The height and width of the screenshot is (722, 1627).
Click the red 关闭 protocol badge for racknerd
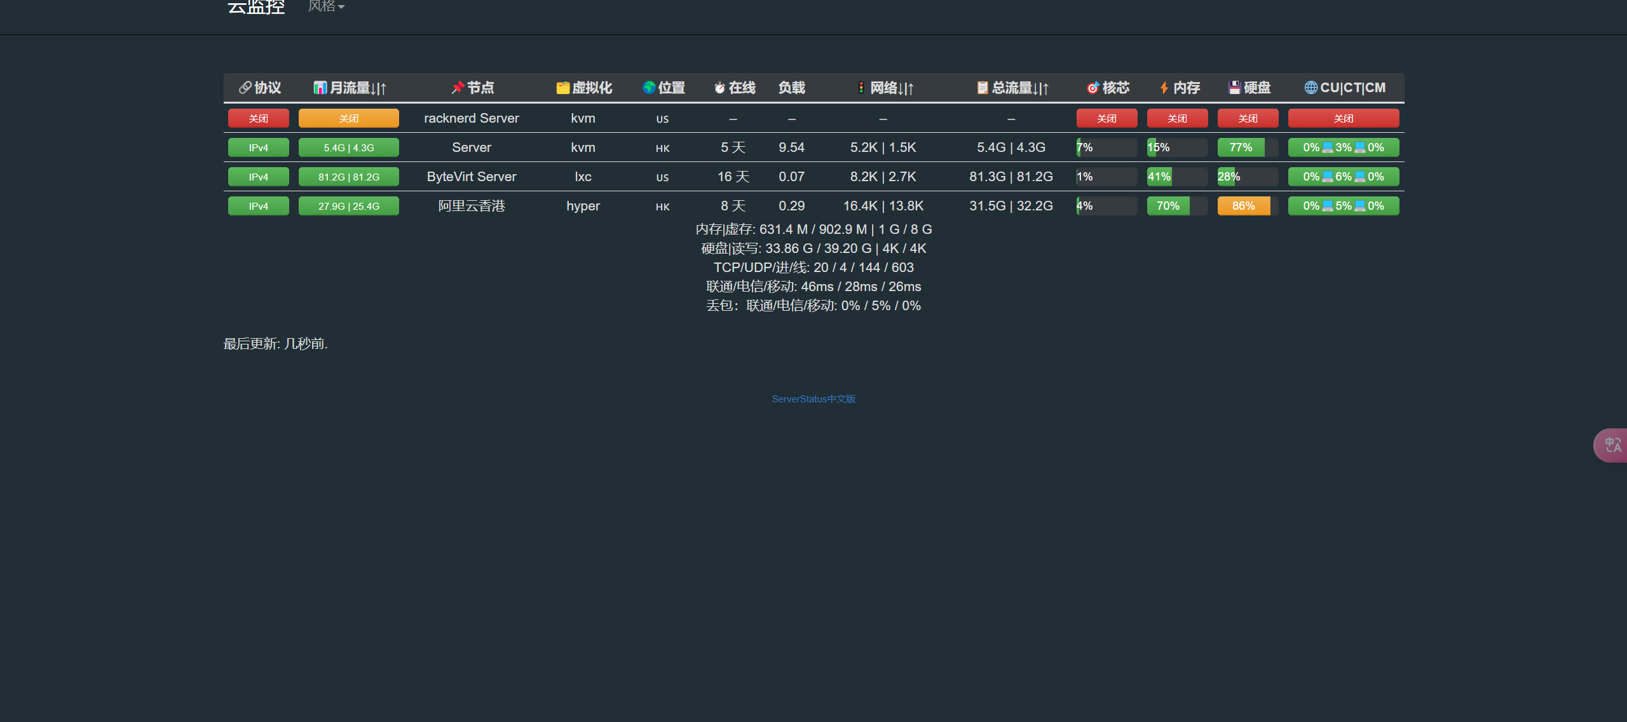pyautogui.click(x=258, y=118)
